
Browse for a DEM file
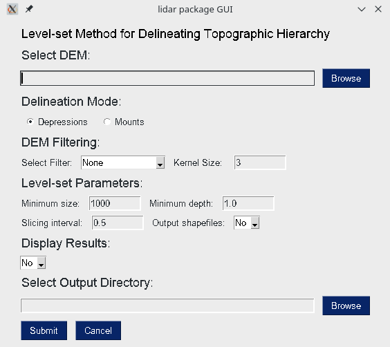346,78
